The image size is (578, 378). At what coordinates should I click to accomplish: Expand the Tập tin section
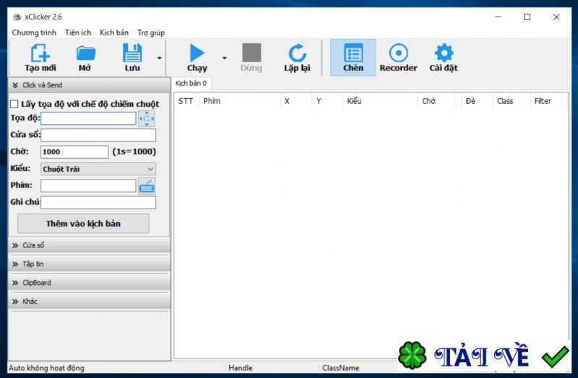[x=89, y=264]
